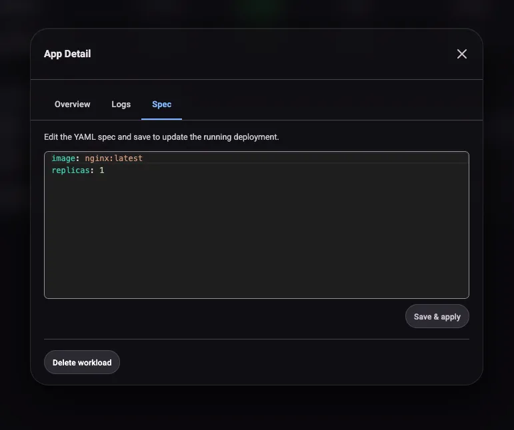Click the Delete workload button

coord(82,363)
